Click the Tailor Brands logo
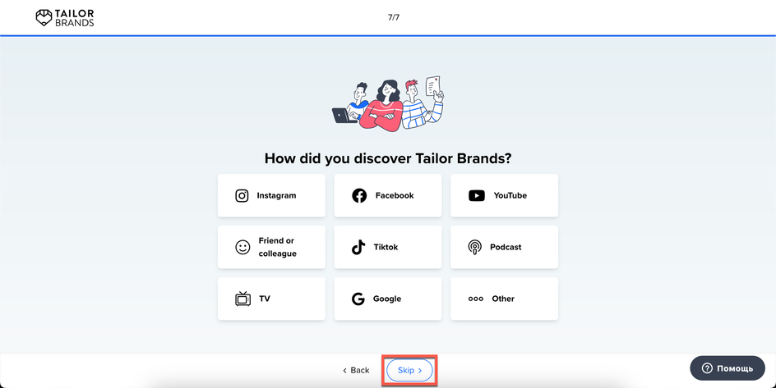This screenshot has width=776, height=388. coord(65,18)
